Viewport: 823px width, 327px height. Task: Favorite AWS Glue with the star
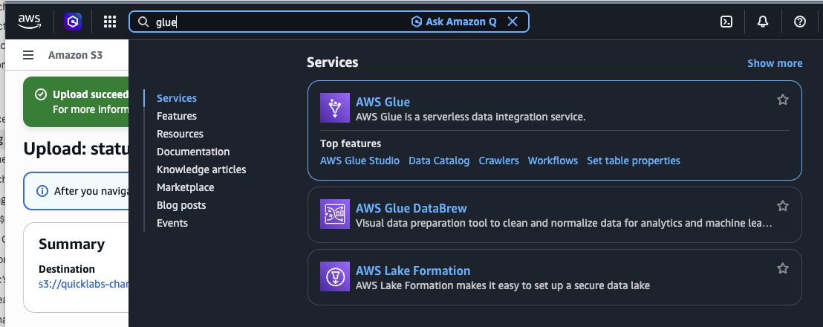coord(783,100)
